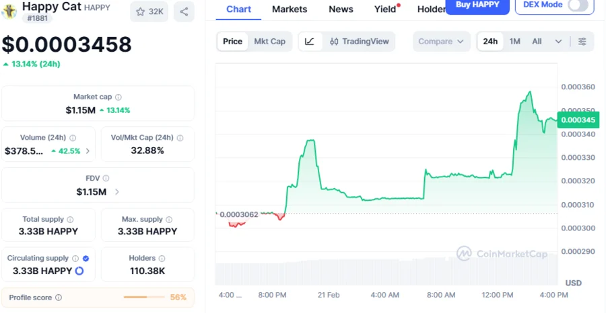Screen dimensions: 606x313
Task: Open the News tab
Action: tap(341, 9)
